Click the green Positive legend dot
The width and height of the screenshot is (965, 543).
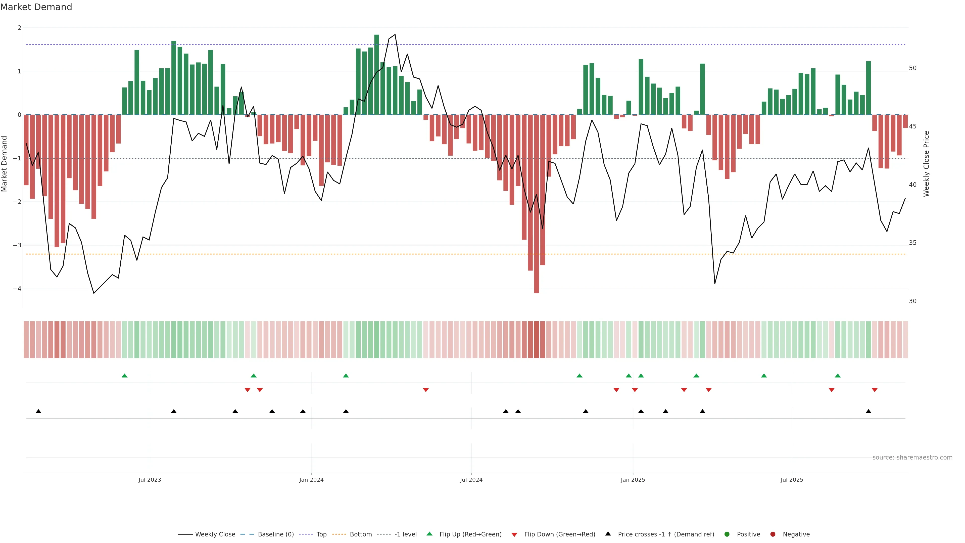pyautogui.click(x=727, y=534)
